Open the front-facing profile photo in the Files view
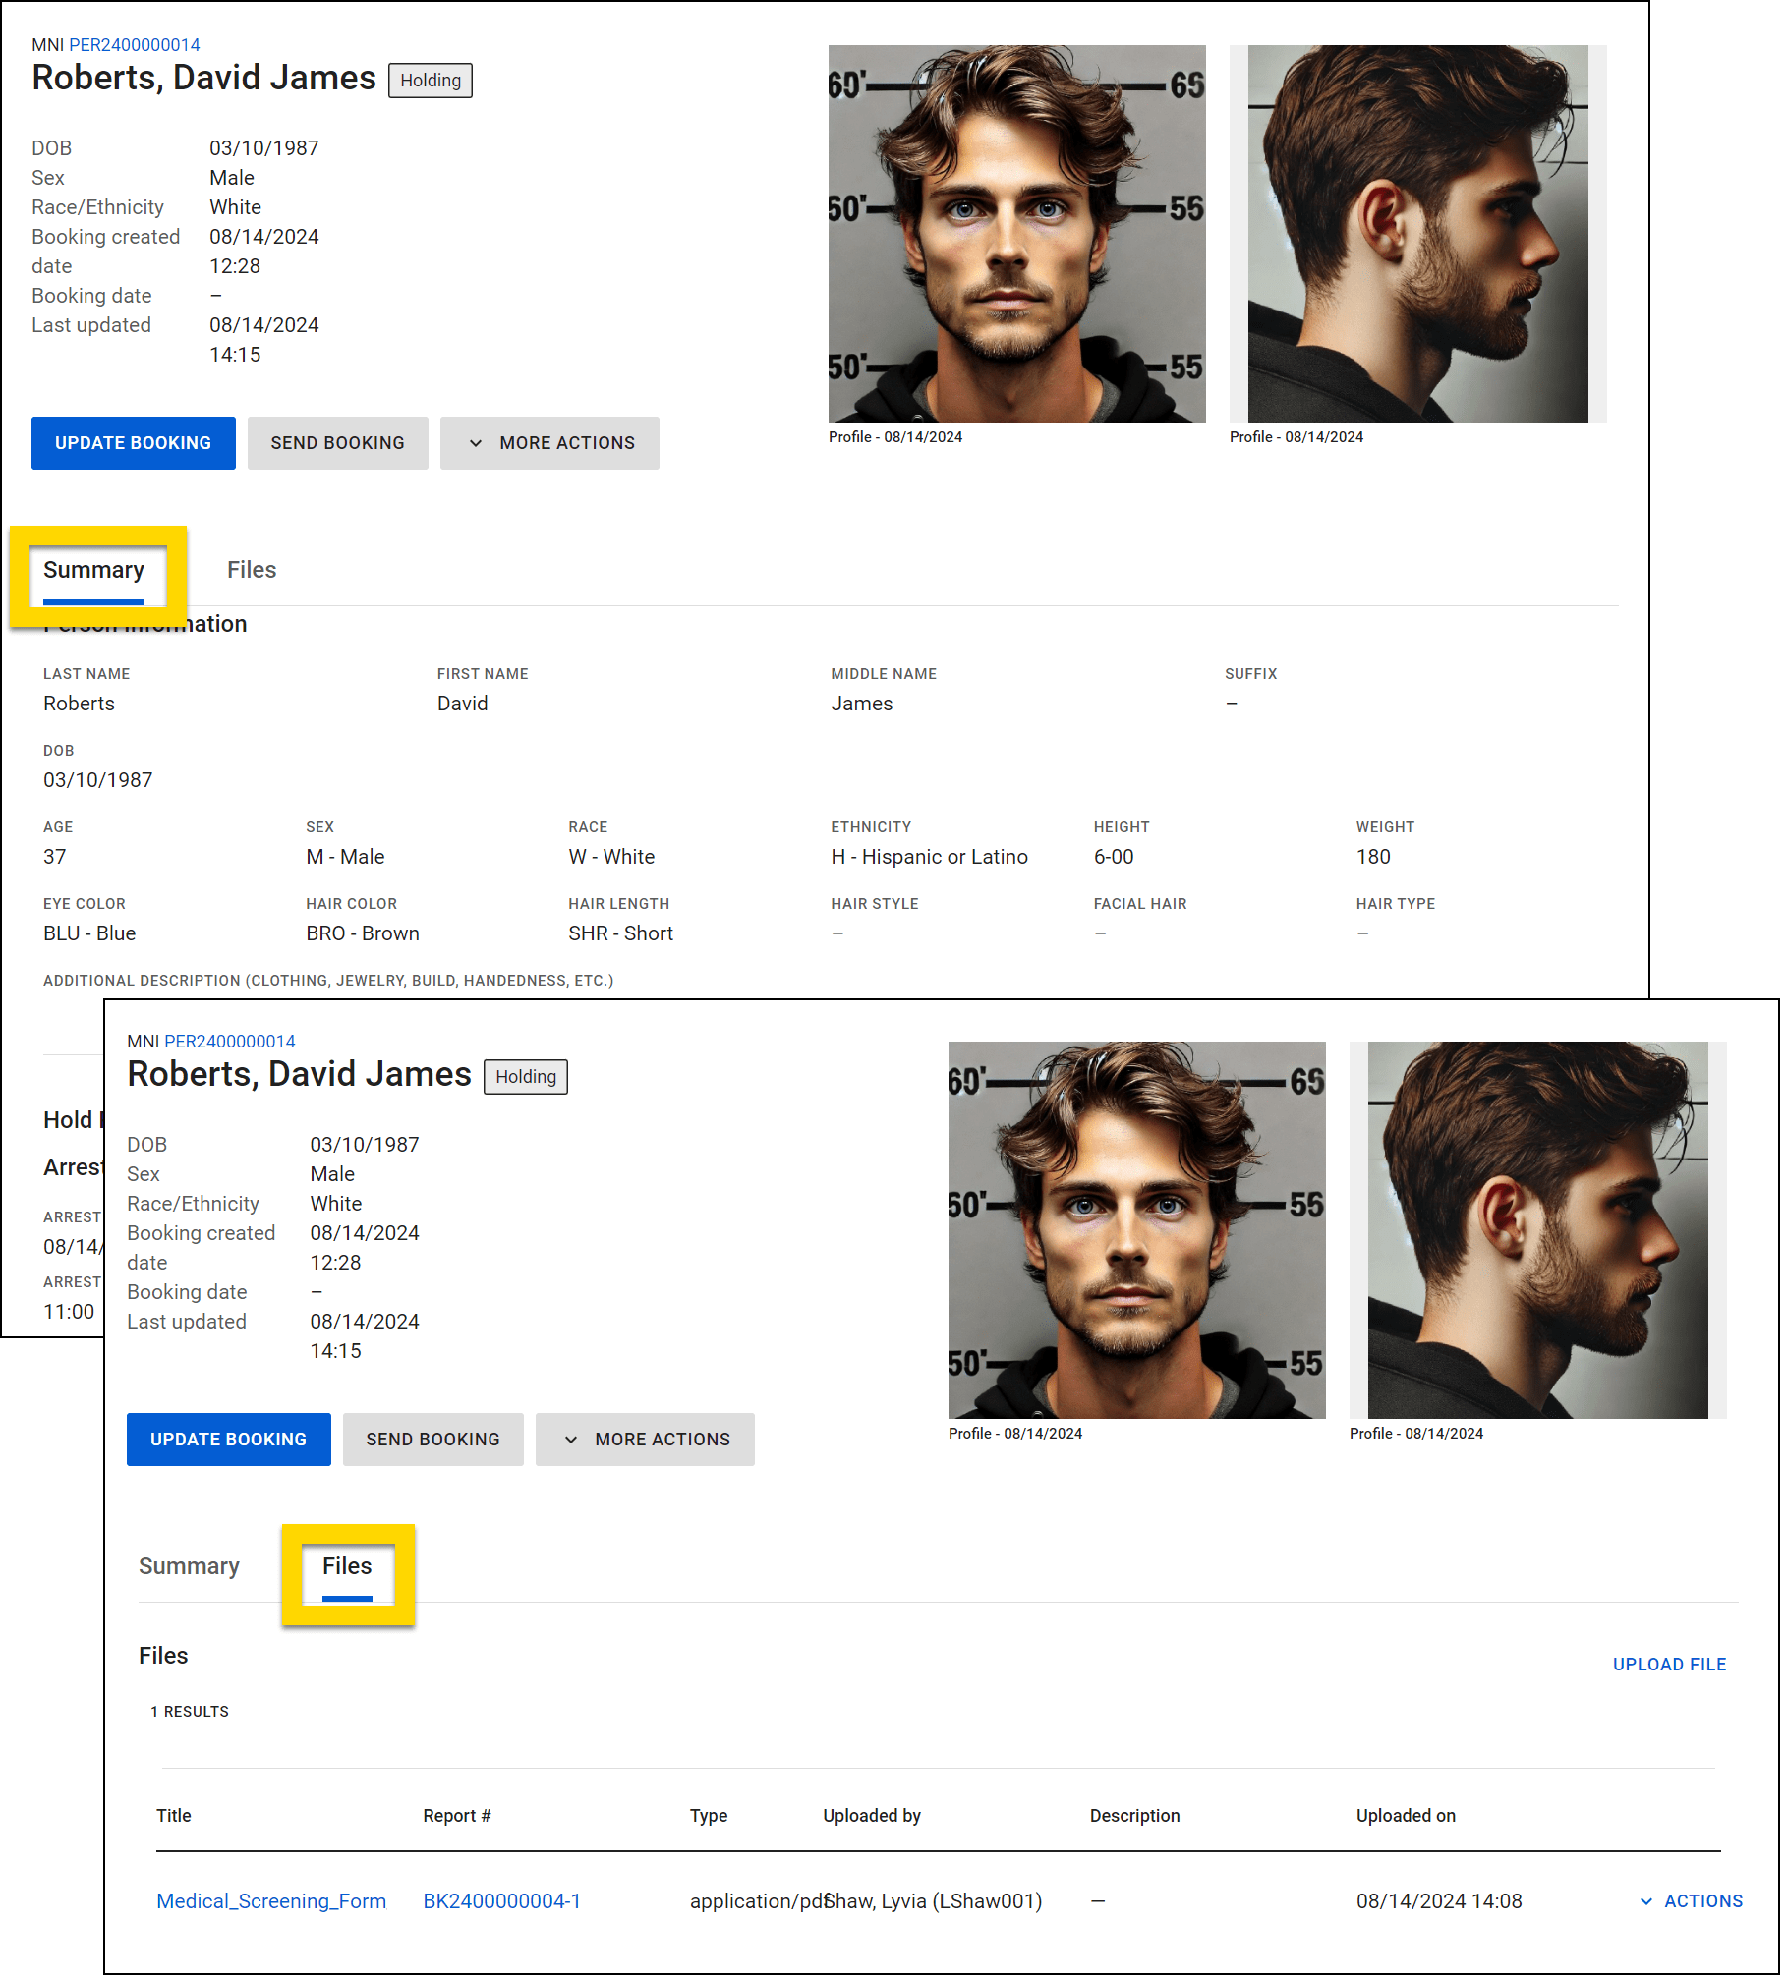This screenshot has width=1786, height=1980. tap(1136, 1229)
